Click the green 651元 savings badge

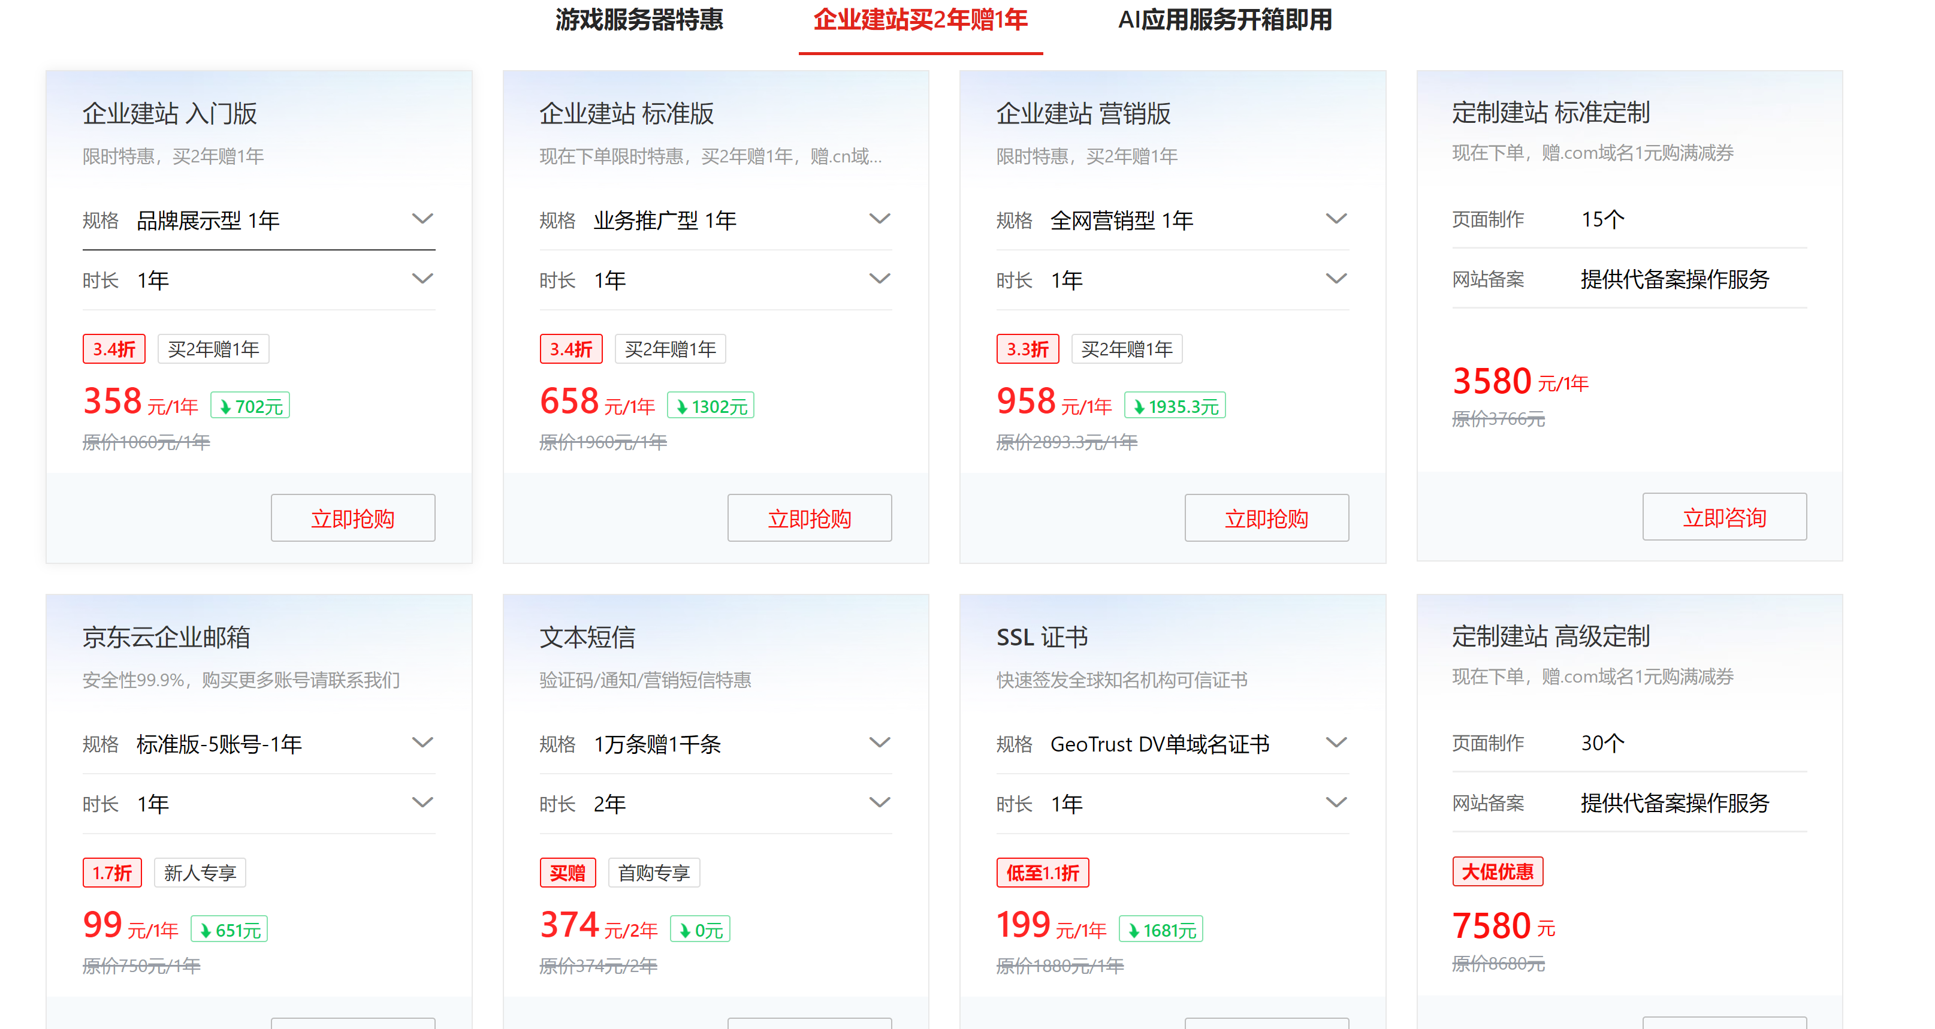229,930
